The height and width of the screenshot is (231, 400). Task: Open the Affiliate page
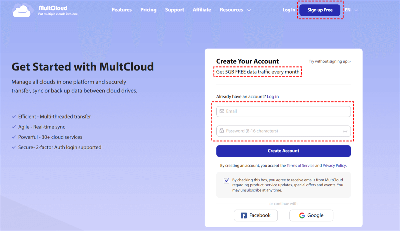point(202,10)
